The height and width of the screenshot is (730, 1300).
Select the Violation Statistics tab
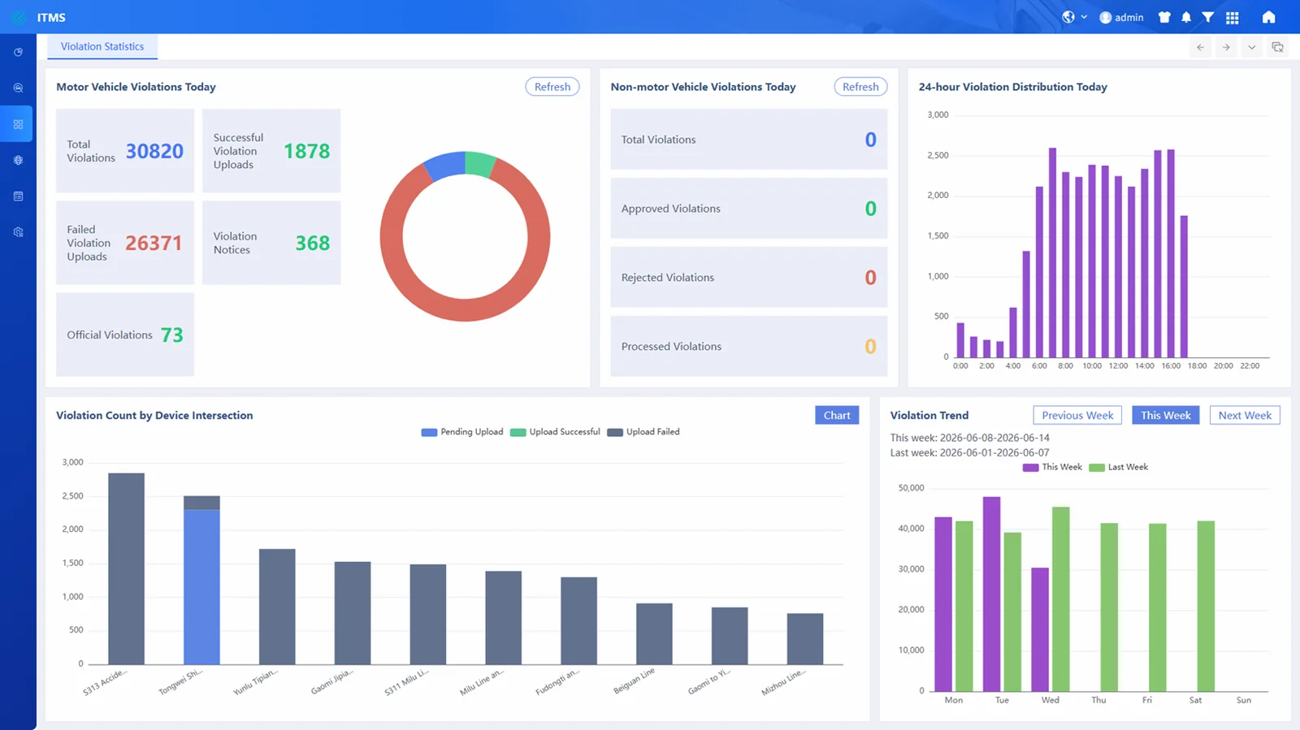(x=102, y=46)
